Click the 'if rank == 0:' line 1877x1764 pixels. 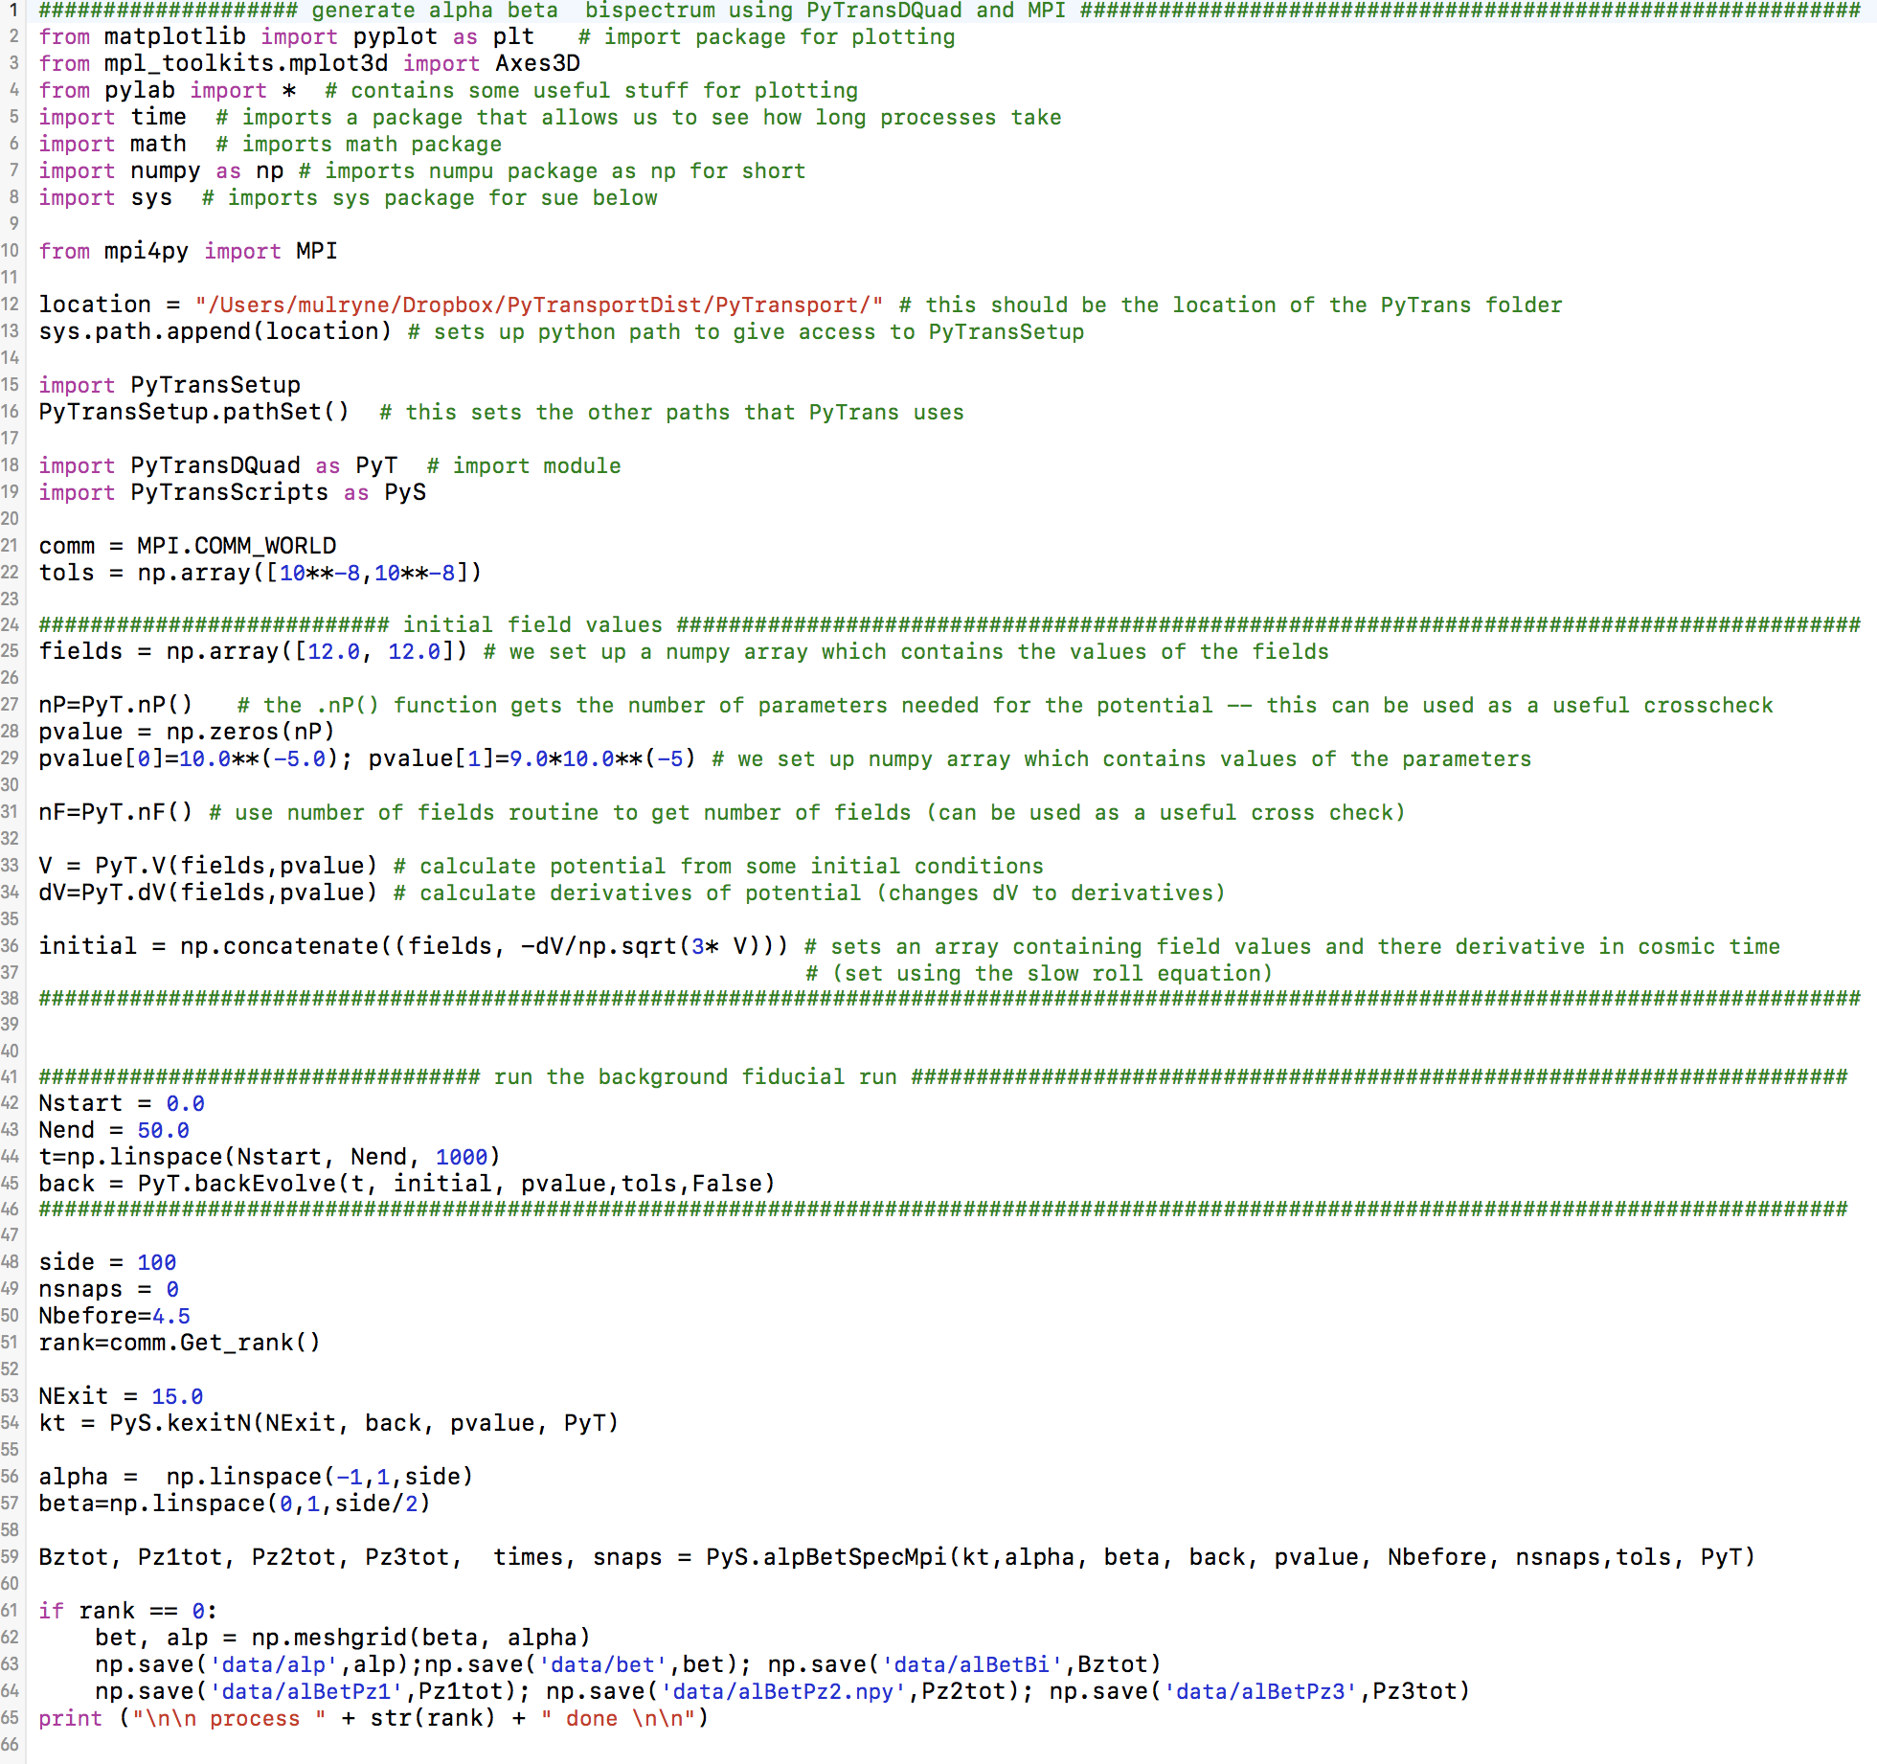click(x=128, y=1611)
